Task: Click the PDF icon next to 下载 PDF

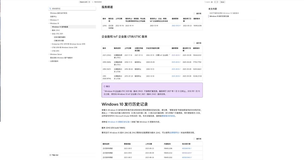Action: click(x=50, y=155)
